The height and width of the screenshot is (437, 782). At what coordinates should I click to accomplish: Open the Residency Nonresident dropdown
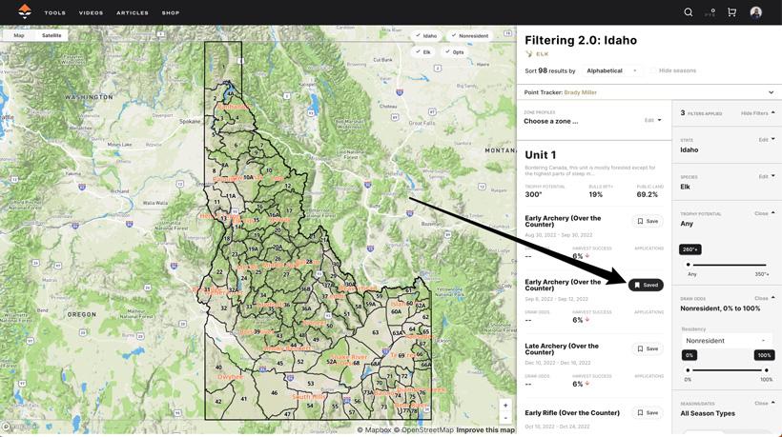tap(726, 340)
